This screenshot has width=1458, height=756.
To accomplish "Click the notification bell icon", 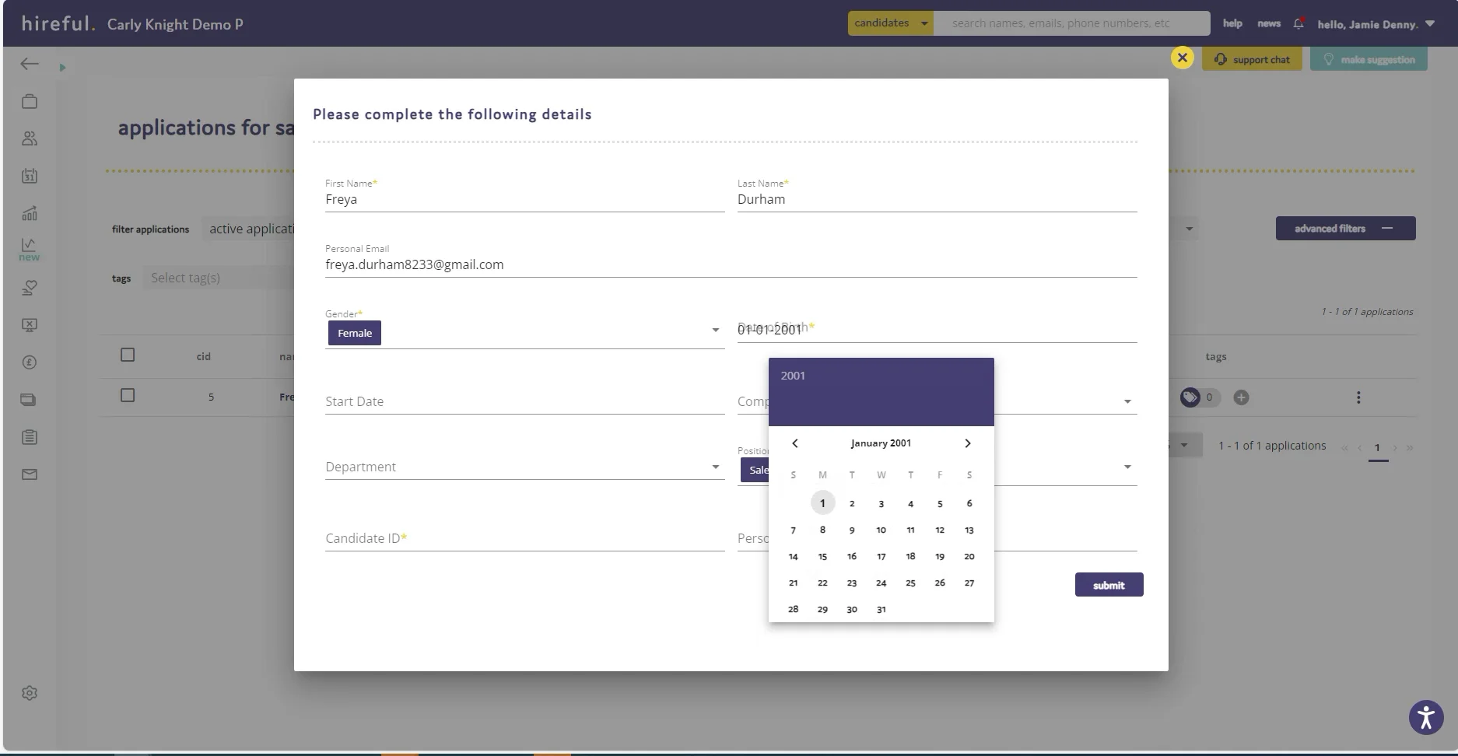I will pos(1298,23).
